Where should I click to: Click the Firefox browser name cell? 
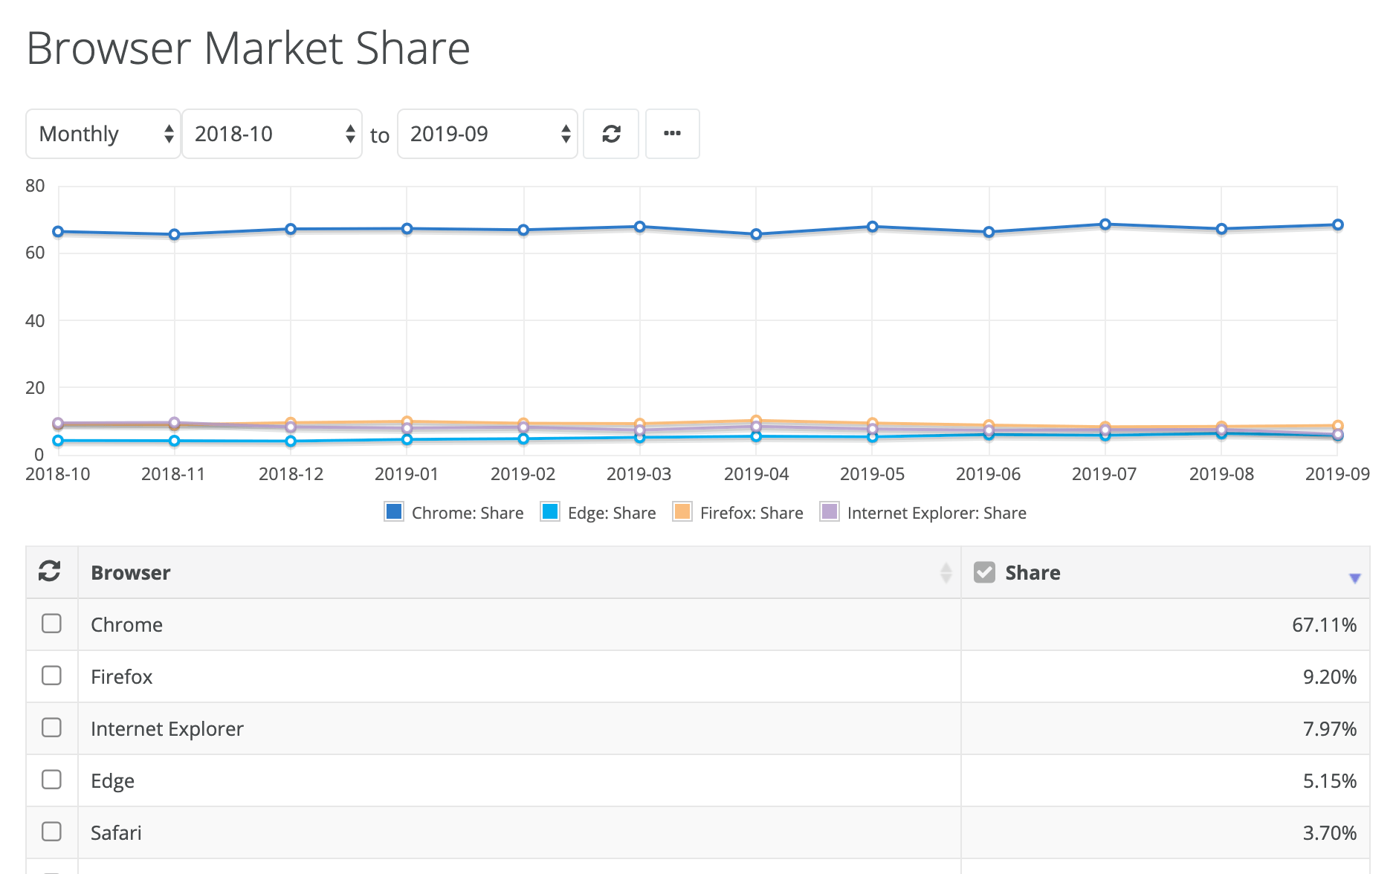pos(519,677)
